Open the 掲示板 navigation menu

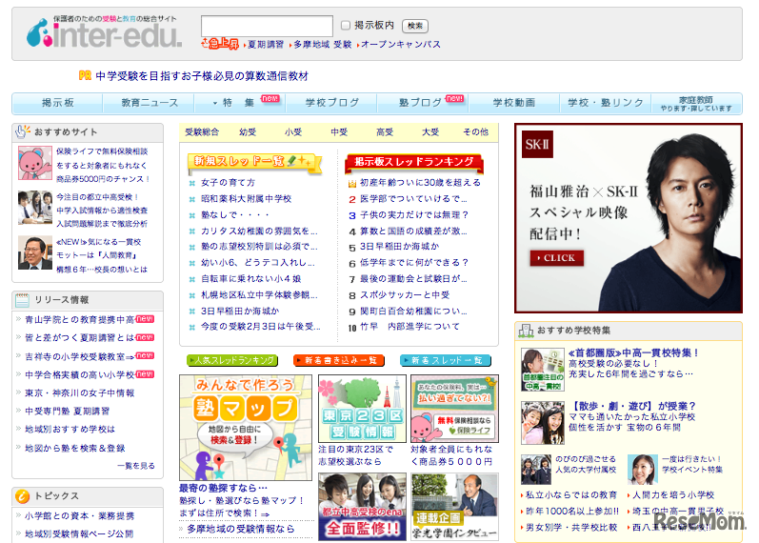click(57, 103)
